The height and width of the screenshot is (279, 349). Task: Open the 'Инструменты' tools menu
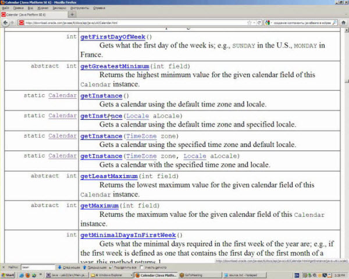pyautogui.click(x=81, y=8)
